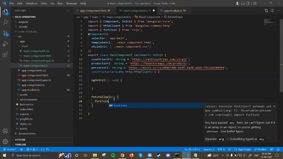Image resolution: width=283 pixels, height=159 pixels.
Task: Open the File menu
Action: click(11, 4)
